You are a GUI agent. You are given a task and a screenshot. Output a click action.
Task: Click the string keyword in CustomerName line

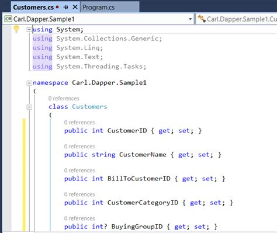coord(103,155)
